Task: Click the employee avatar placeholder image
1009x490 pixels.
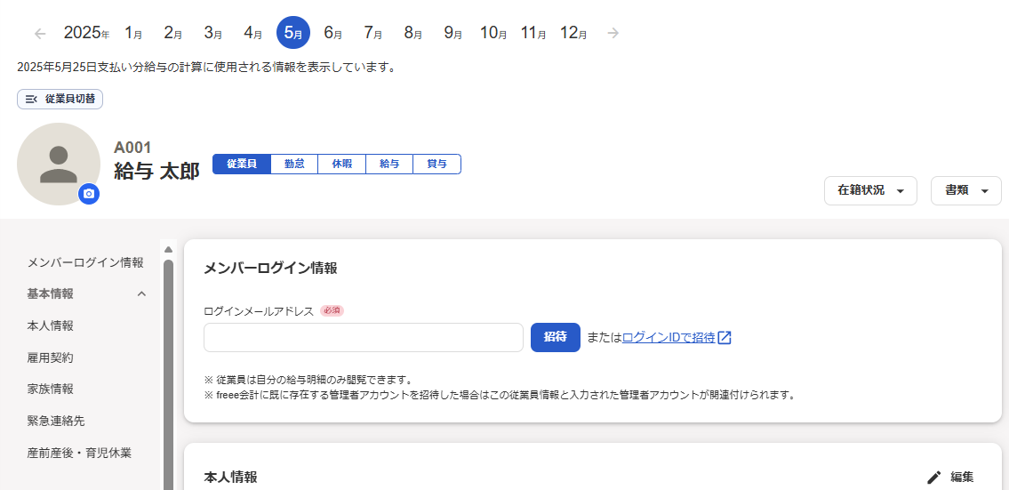Action: [x=58, y=164]
